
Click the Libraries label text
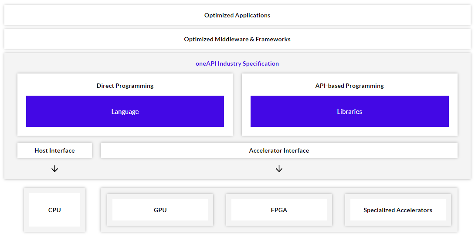[349, 112]
